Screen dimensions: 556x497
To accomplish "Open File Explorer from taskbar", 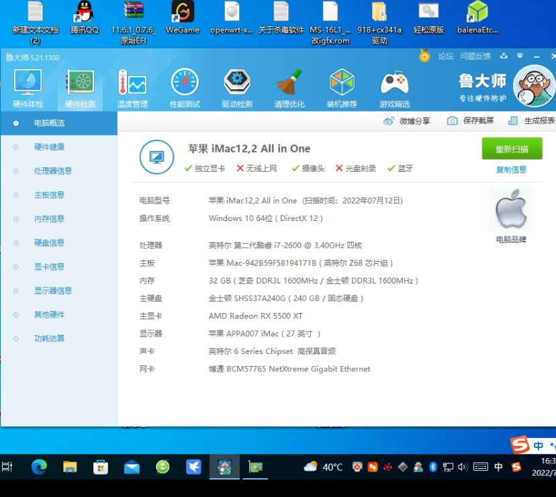I will 70,467.
